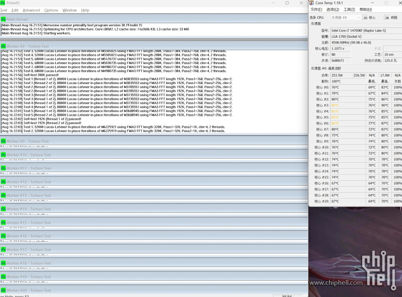Click the Core Temp title bar icon
The width and height of the screenshot is (402, 297).
pyautogui.click(x=311, y=3)
